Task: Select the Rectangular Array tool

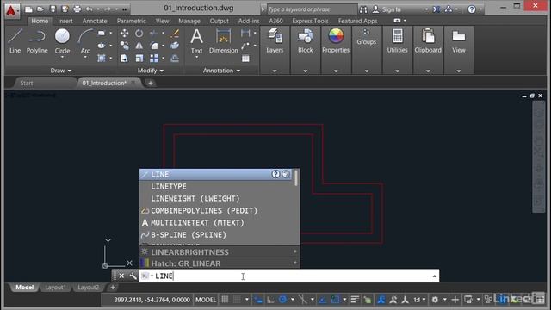Action: 154,58
